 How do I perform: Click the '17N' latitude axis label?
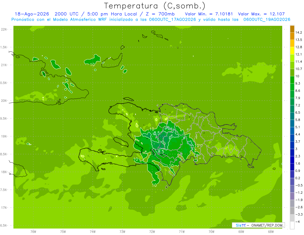click(4, 208)
